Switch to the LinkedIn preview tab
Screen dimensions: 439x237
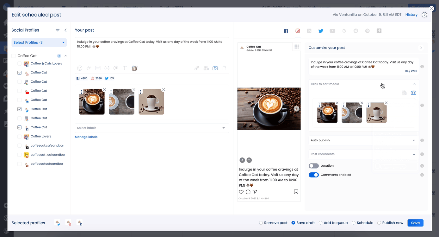309,31
